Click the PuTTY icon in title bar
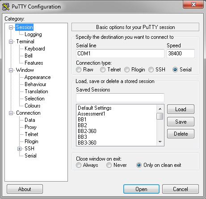 coord(6,7)
